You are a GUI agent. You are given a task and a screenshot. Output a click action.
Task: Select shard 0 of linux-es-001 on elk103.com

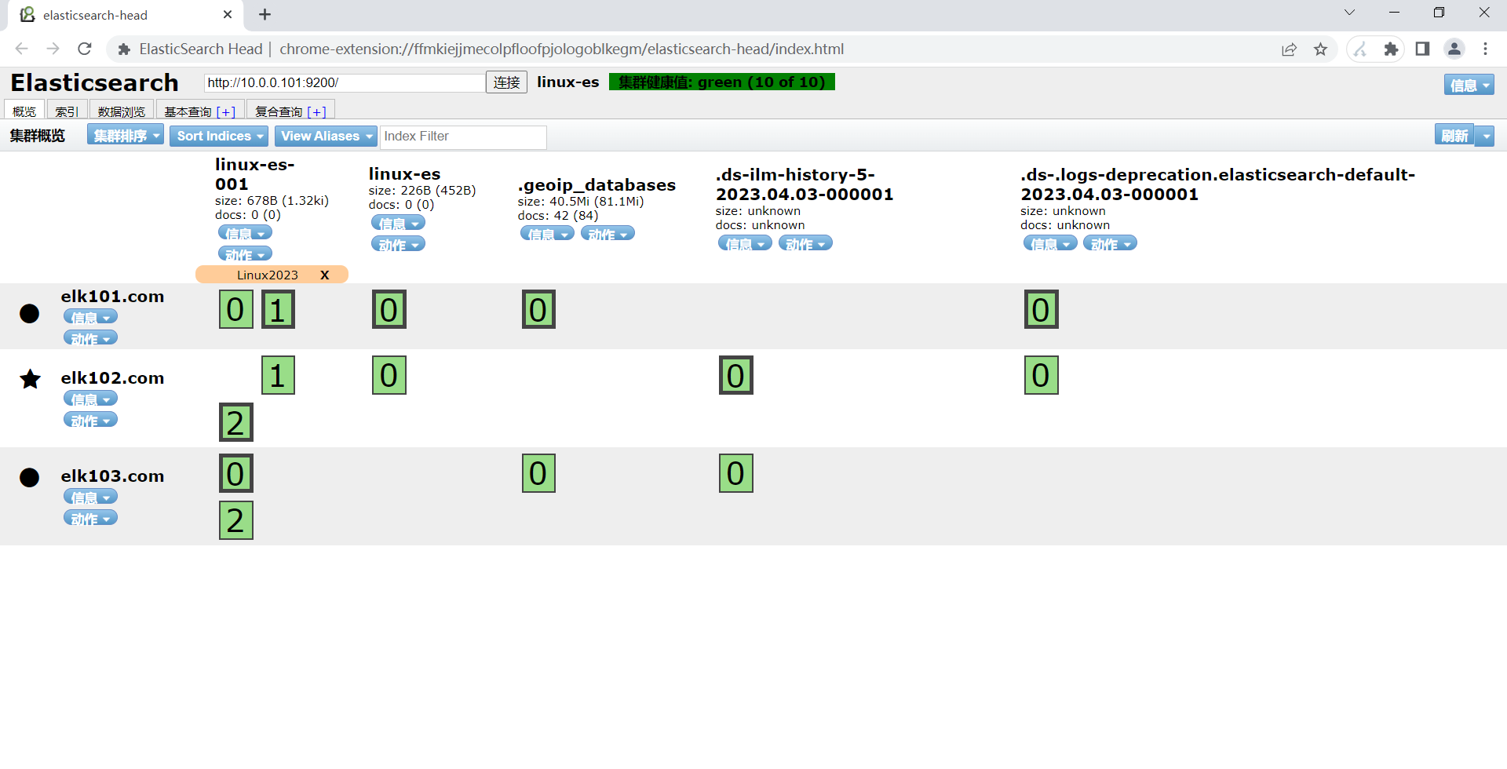pyautogui.click(x=235, y=473)
